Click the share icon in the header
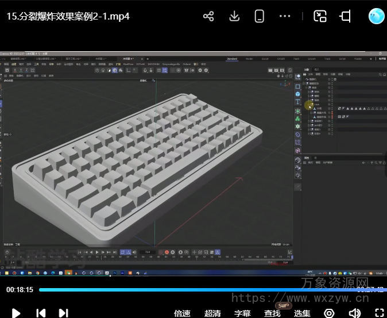 point(208,16)
